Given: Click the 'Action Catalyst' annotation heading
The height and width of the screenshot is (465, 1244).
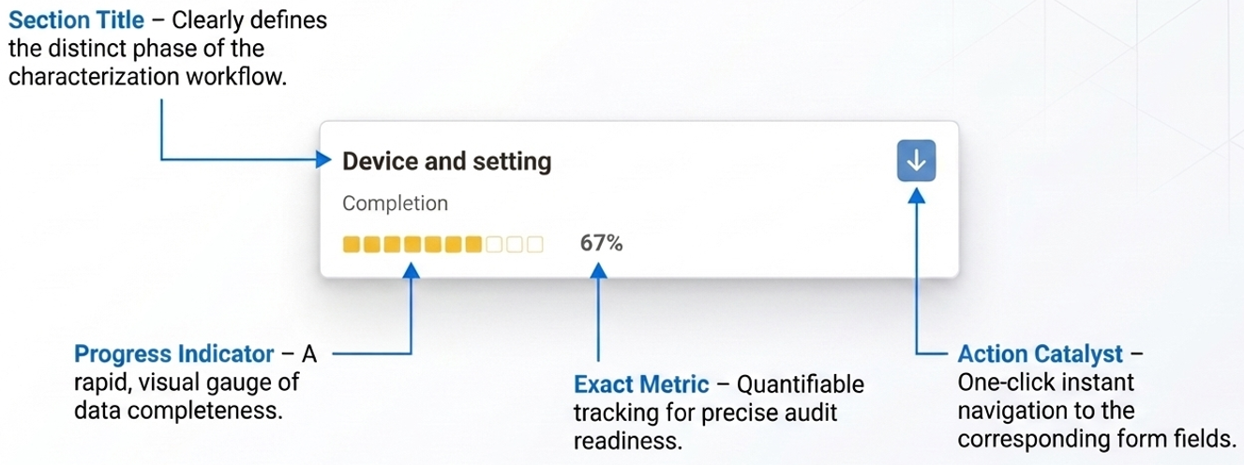Looking at the screenshot, I should [1040, 354].
